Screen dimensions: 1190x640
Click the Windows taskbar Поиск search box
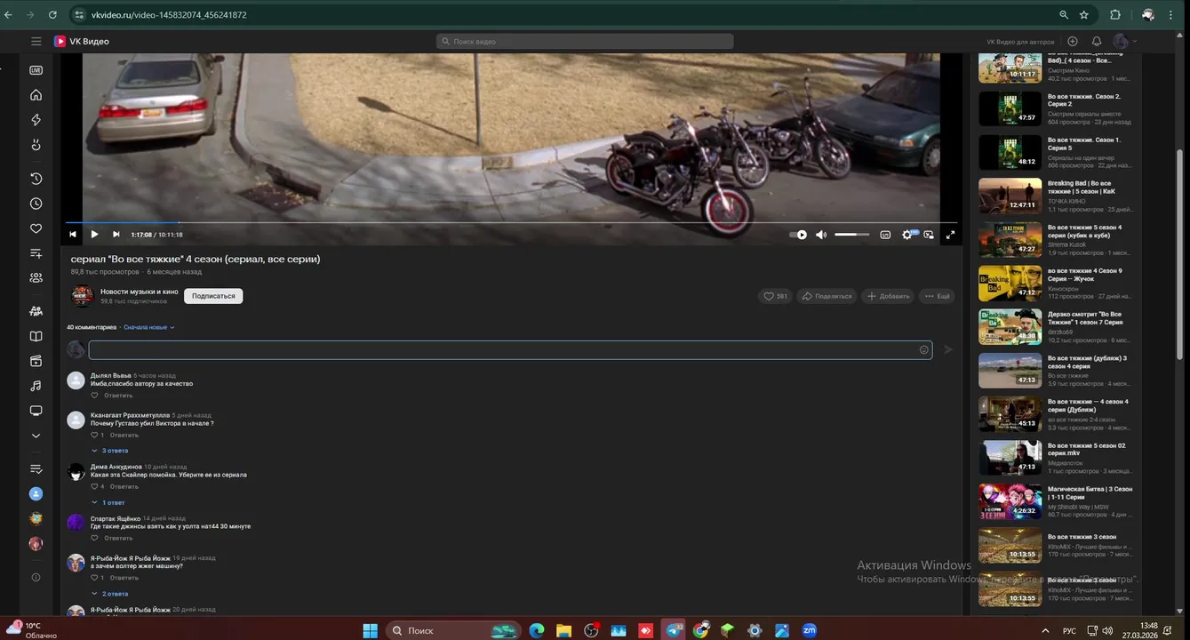click(453, 630)
